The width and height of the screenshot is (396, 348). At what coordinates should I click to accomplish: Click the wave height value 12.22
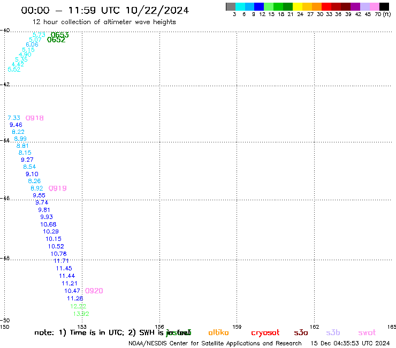point(78,306)
